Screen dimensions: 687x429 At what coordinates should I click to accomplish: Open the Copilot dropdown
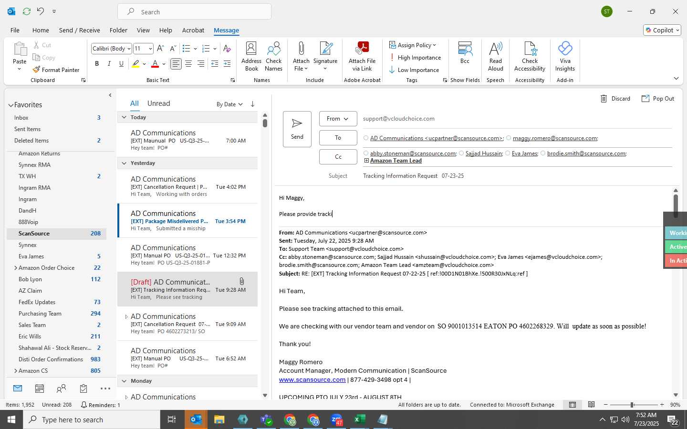[662, 30]
